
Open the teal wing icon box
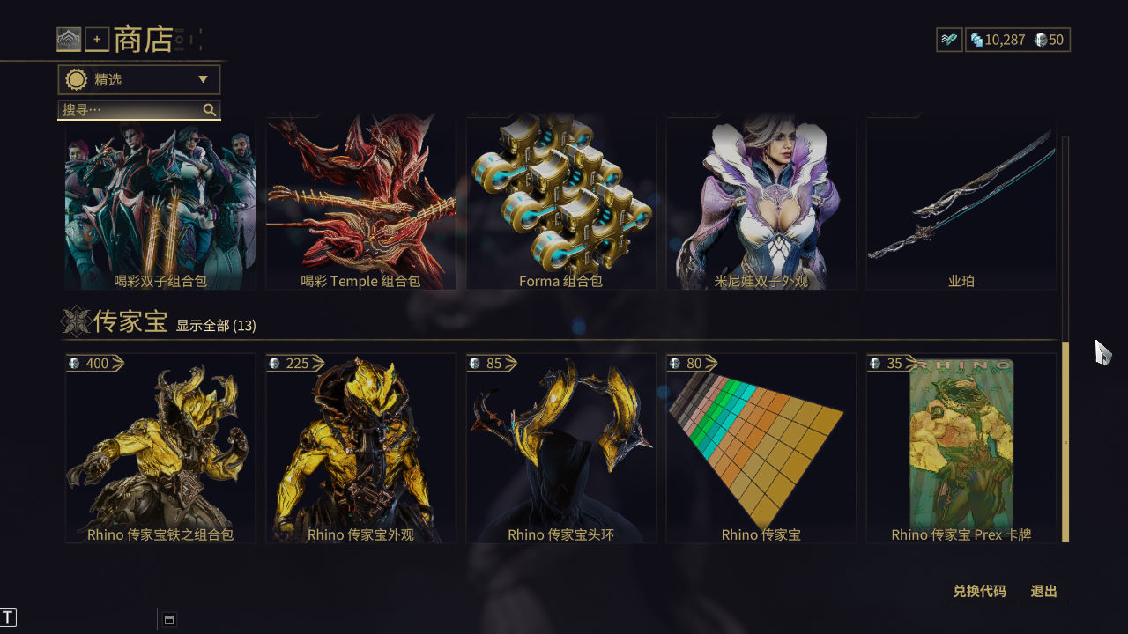949,40
